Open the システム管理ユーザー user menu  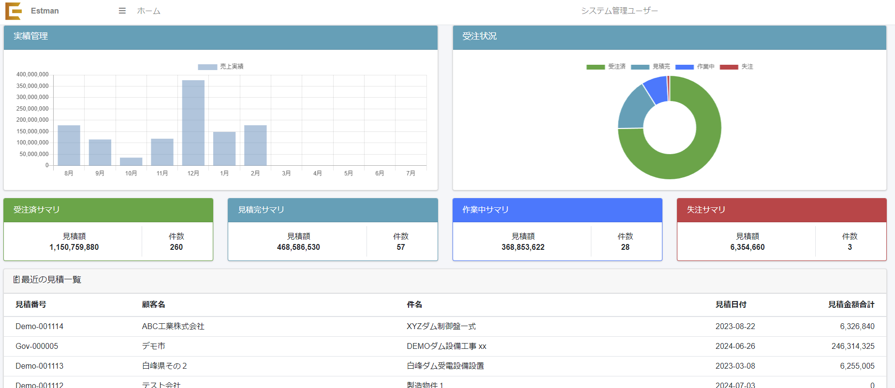[619, 11]
